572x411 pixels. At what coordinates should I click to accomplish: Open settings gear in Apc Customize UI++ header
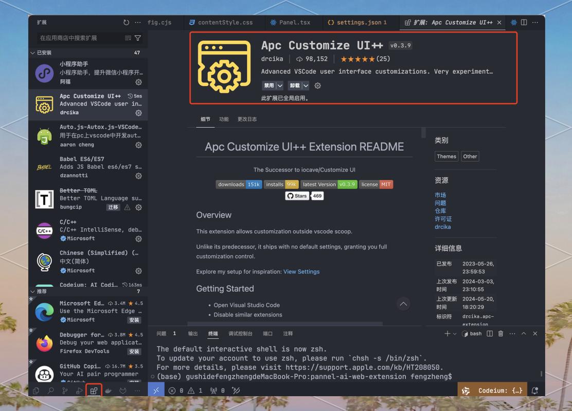[318, 86]
